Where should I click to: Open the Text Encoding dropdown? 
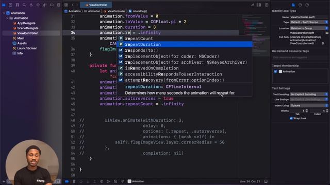(309, 95)
